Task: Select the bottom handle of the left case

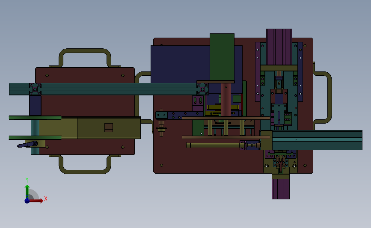Action: pos(85,165)
